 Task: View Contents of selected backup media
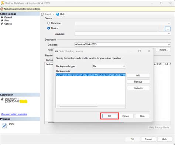pyautogui.click(x=138, y=88)
